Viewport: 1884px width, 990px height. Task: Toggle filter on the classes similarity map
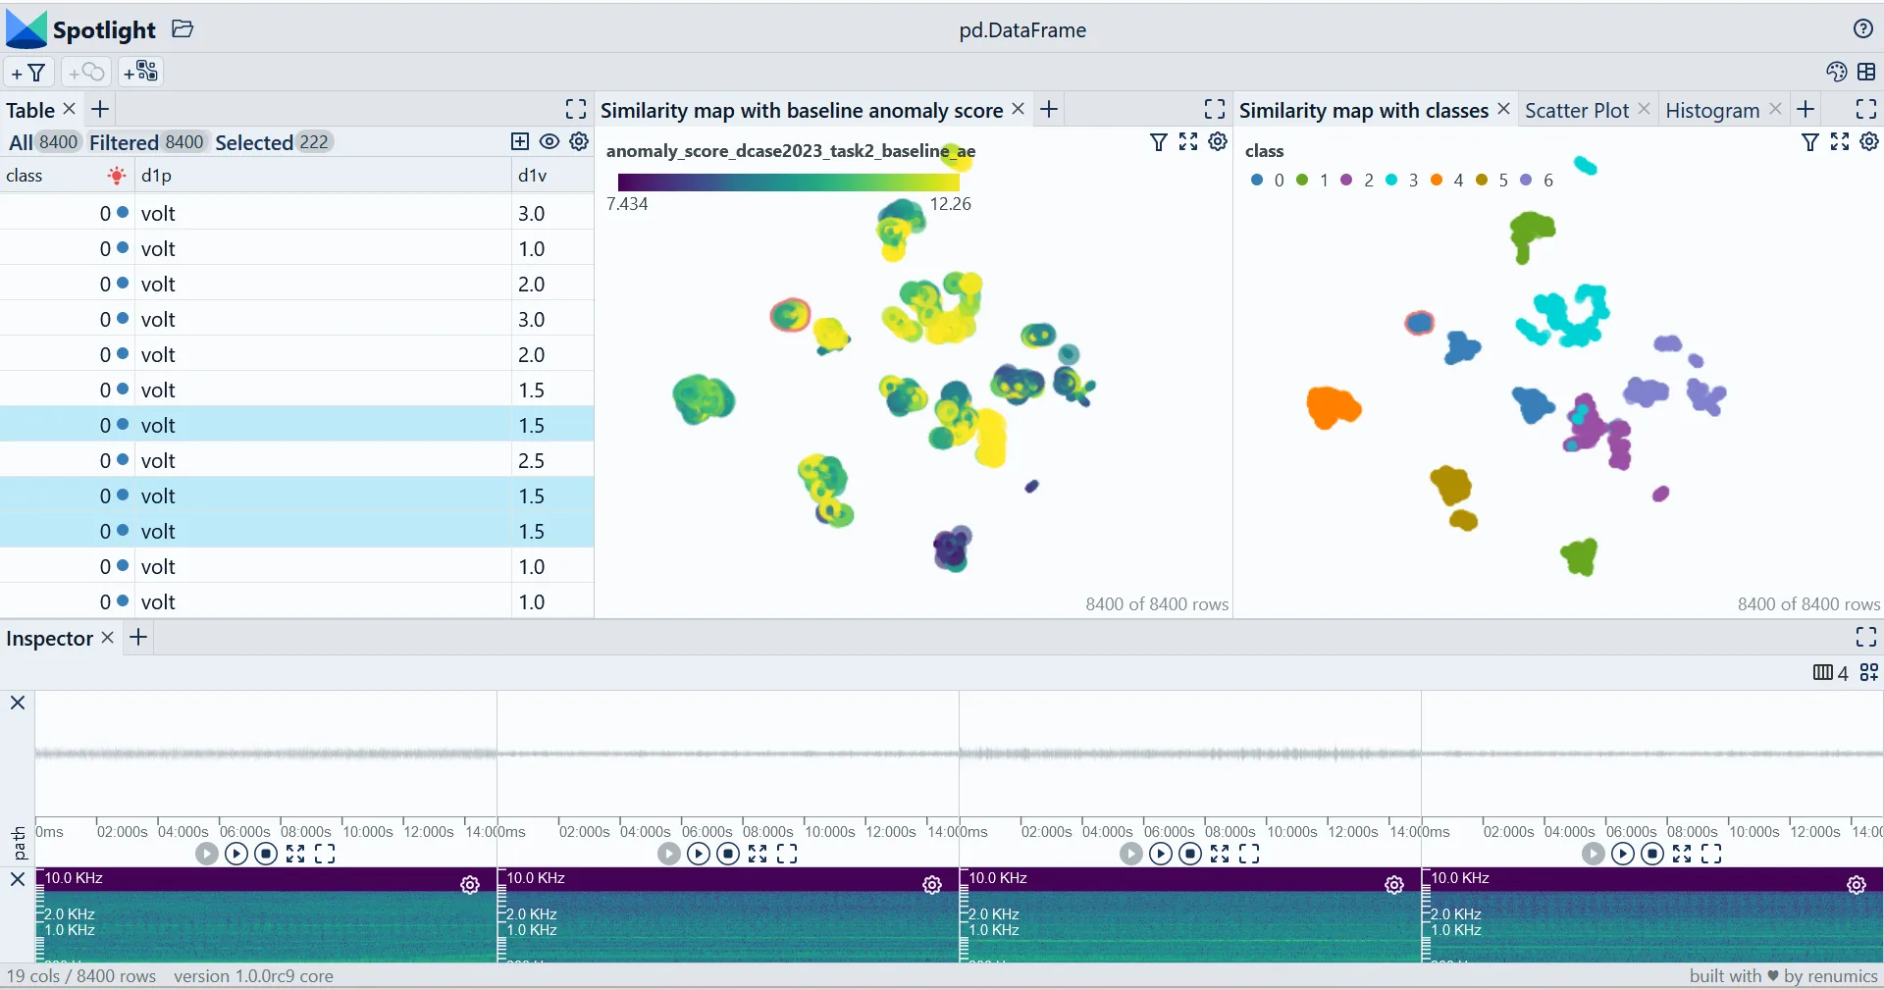coord(1810,142)
